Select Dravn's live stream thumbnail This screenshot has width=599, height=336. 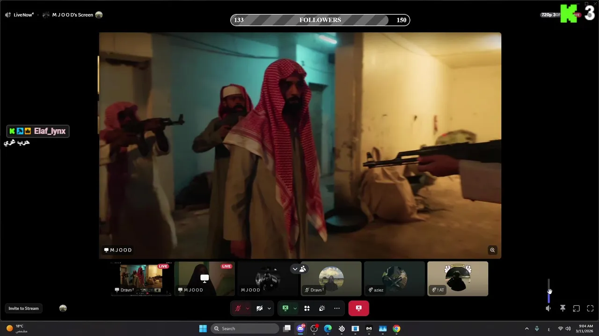[141, 279]
